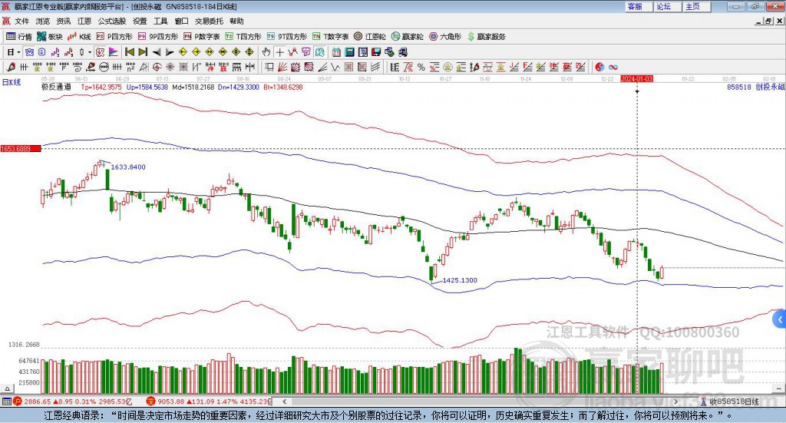Go to the 主页 homepage link

pyautogui.click(x=692, y=6)
